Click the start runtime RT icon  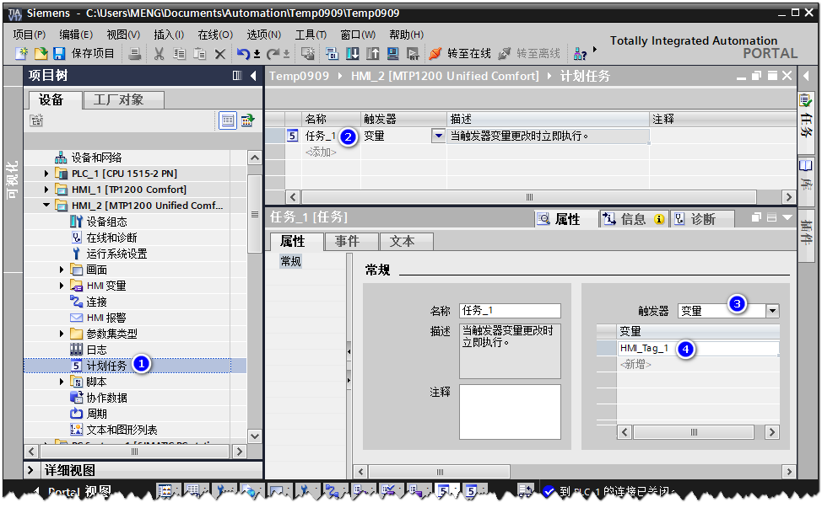point(413,53)
